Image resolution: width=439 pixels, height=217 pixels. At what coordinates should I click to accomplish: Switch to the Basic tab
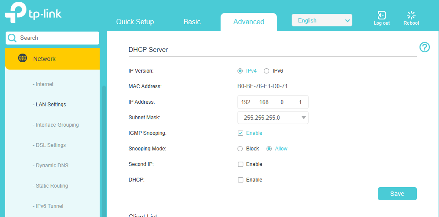point(192,22)
